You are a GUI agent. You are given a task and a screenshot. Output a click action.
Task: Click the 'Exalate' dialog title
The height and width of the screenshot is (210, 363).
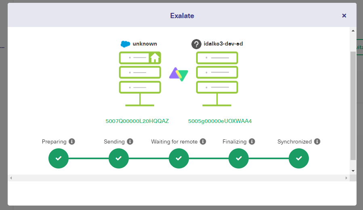coord(182,16)
